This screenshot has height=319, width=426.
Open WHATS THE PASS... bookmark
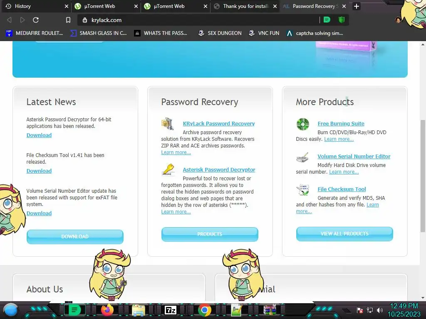pyautogui.click(x=161, y=33)
